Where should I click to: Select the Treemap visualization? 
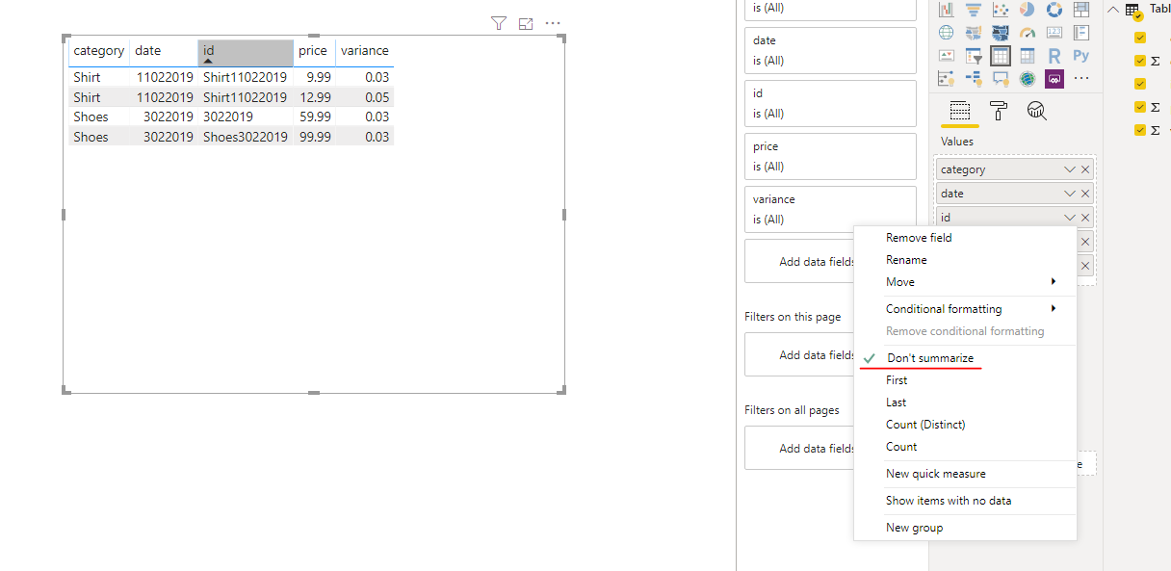click(x=1081, y=10)
